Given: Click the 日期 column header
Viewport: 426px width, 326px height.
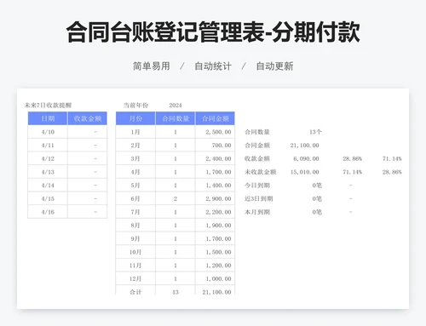Looking at the screenshot, I should click(48, 118).
